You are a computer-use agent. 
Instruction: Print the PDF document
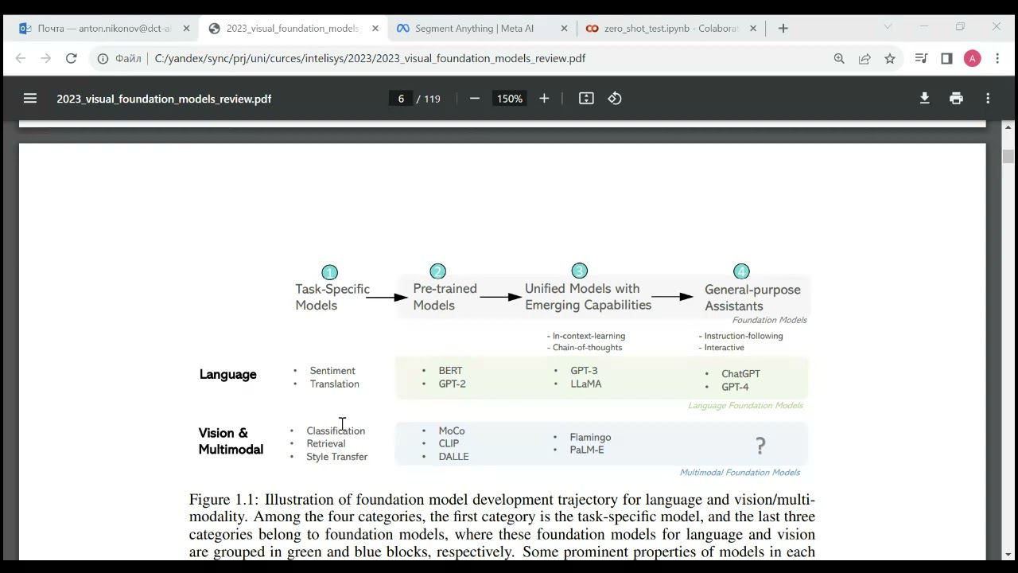(956, 99)
